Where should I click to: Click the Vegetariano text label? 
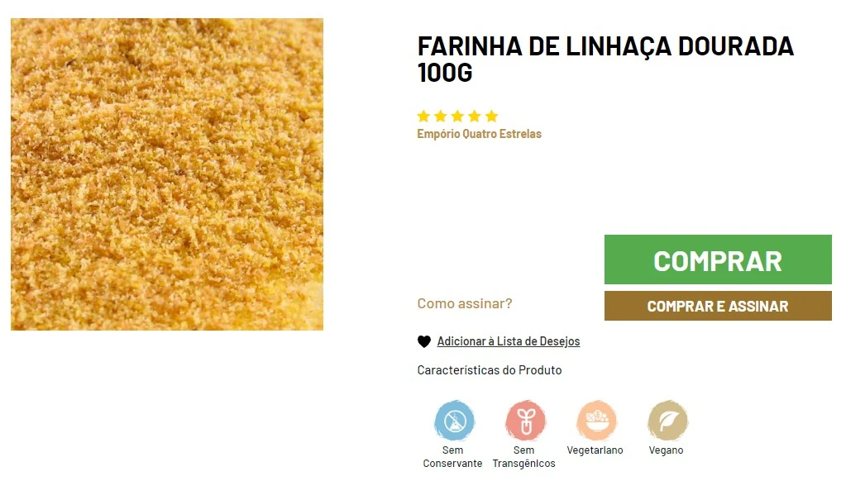coord(595,450)
